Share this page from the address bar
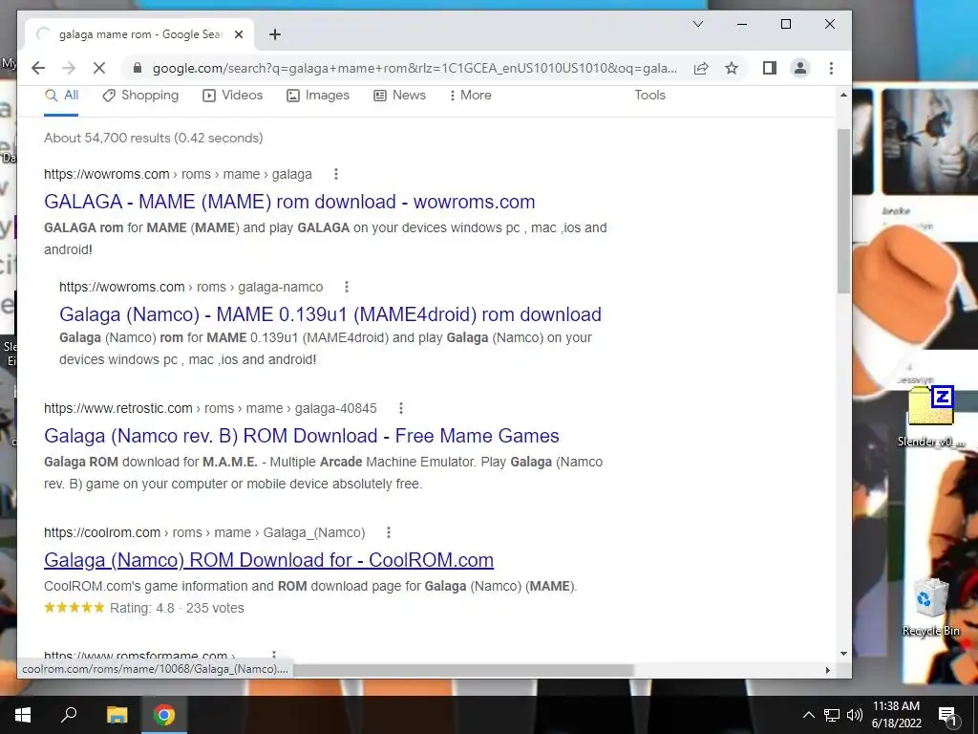 (701, 68)
